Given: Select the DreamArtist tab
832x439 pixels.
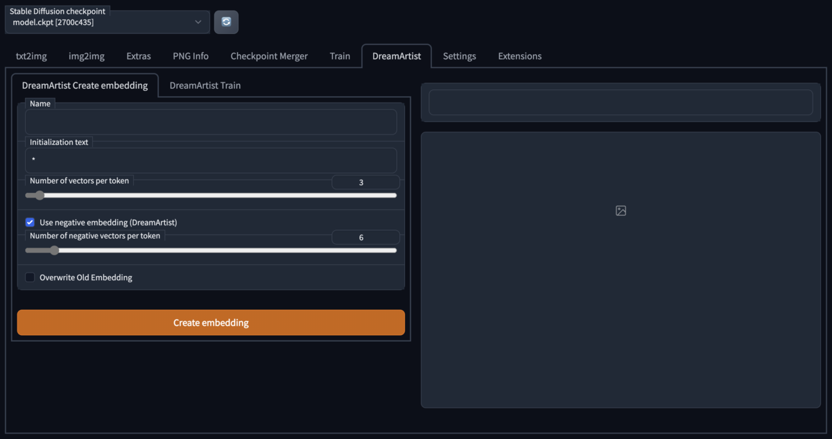Looking at the screenshot, I should [397, 56].
